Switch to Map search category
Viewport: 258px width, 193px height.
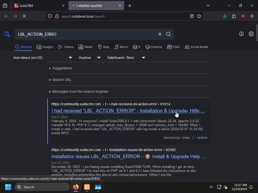point(104,47)
